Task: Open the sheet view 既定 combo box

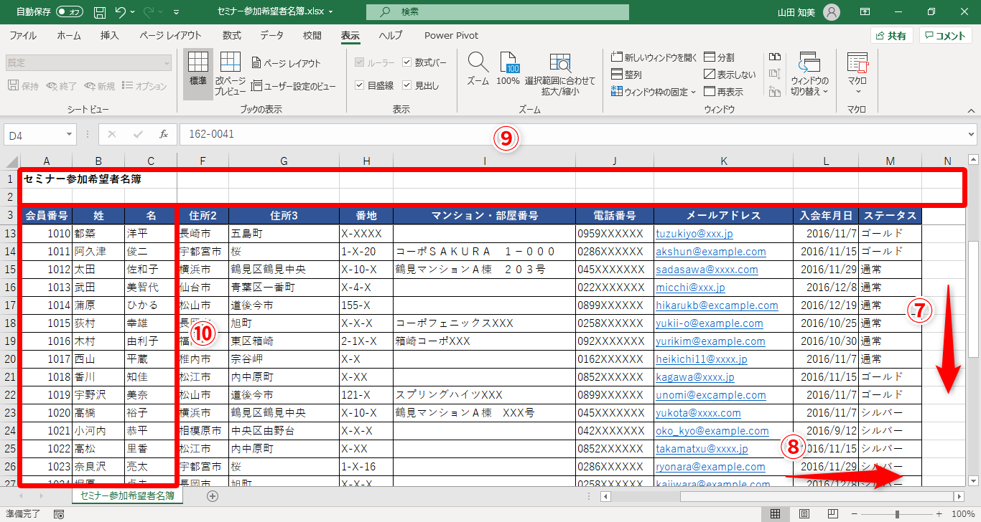Action: (88, 63)
